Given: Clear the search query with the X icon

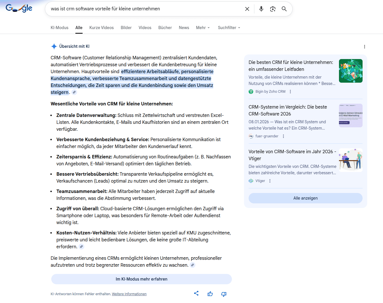Looking at the screenshot, I should click(x=247, y=9).
